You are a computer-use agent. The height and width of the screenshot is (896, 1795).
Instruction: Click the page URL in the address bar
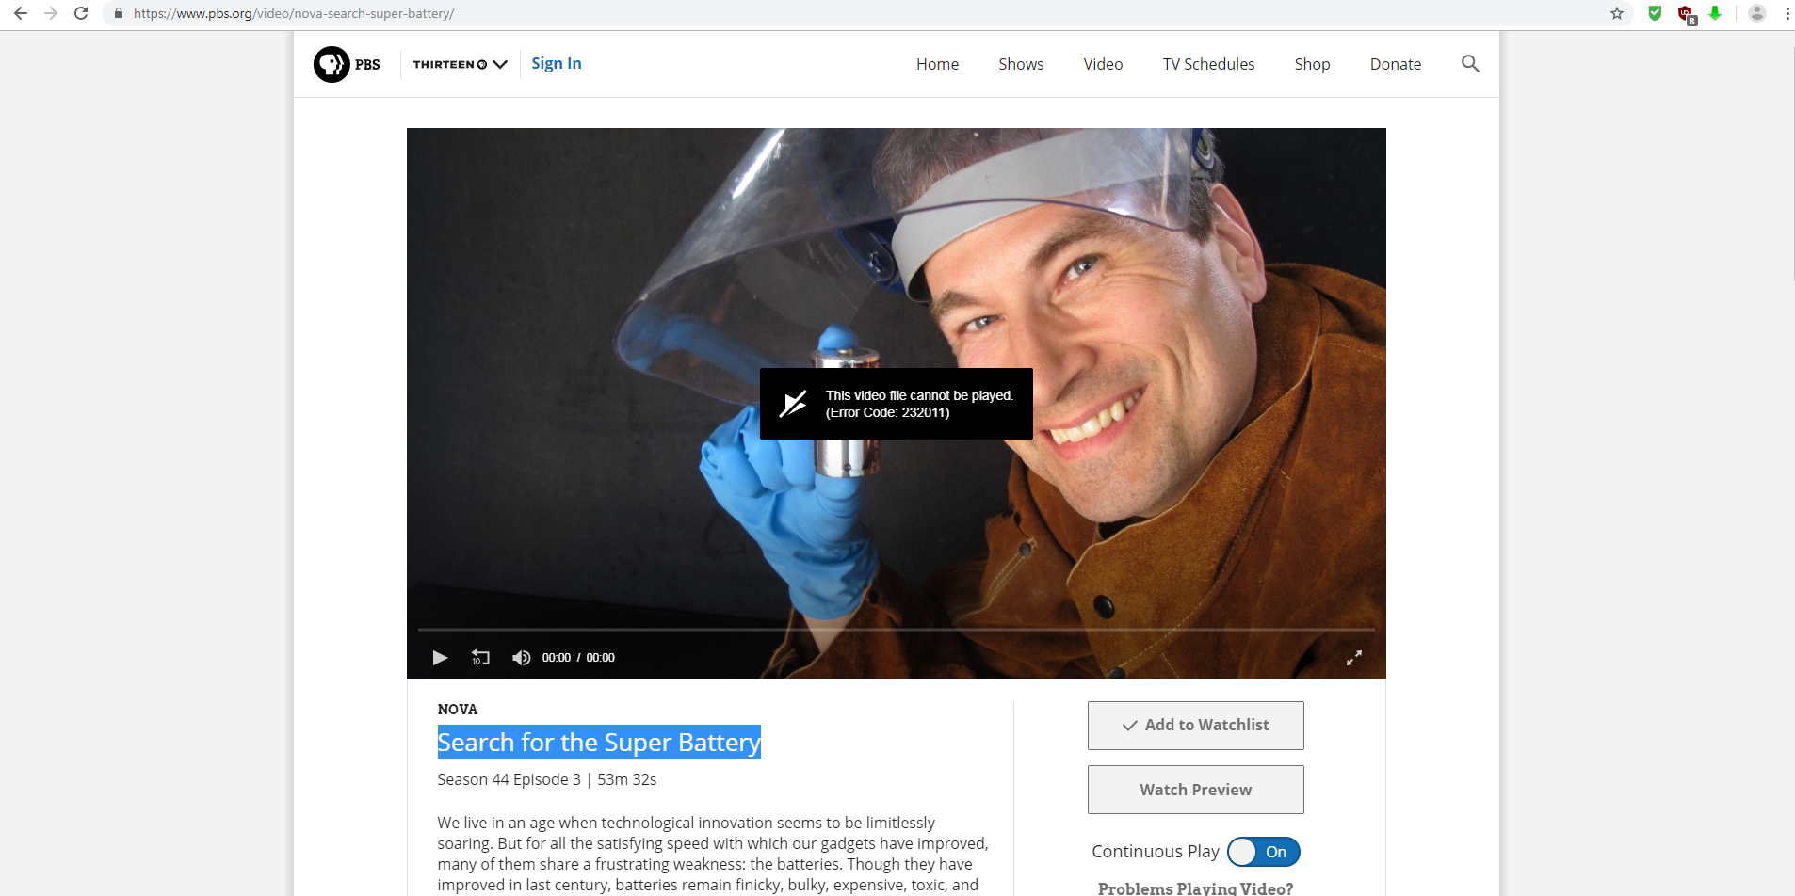pos(292,13)
